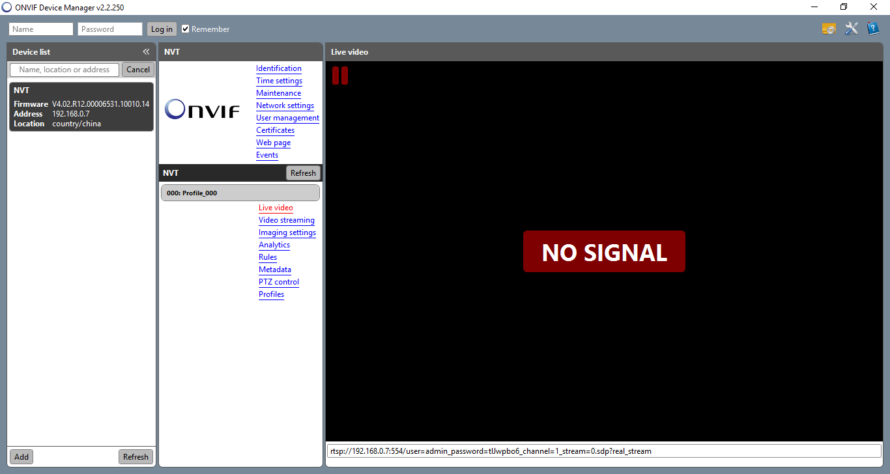Click the RTSP stream URL field
Viewport: 890px width, 474px height.
click(603, 451)
